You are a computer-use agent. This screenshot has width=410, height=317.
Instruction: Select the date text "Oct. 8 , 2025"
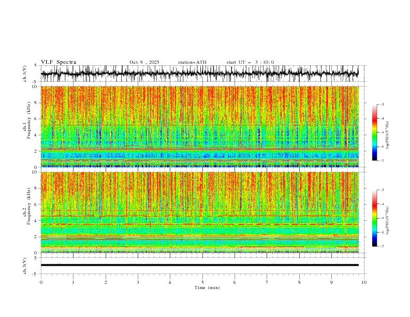click(x=144, y=62)
